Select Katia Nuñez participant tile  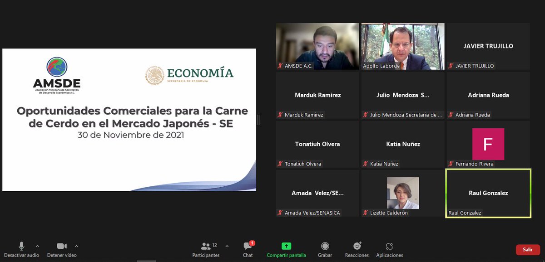(403, 144)
